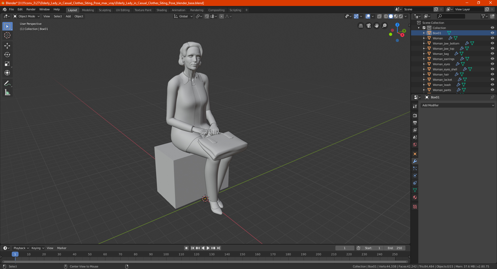Open the Playback dropdown in timeline
Viewport: 497px width, 269px height.
pyautogui.click(x=21, y=248)
